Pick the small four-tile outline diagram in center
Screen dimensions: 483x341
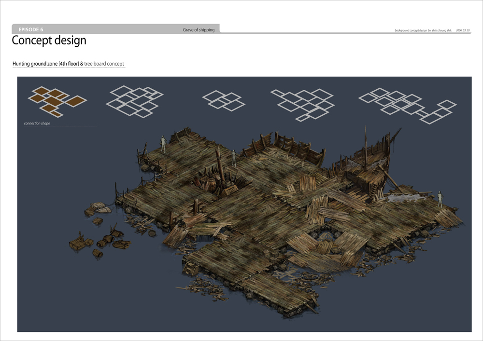[223, 100]
